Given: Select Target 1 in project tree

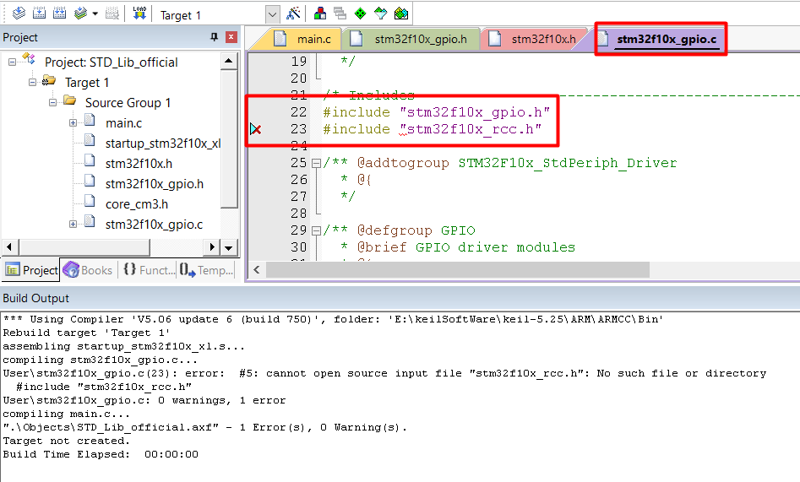Looking at the screenshot, I should click(x=87, y=83).
